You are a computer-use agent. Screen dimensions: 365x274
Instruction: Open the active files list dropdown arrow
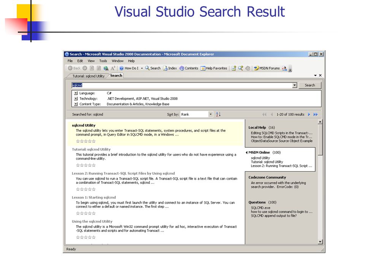(x=316, y=75)
